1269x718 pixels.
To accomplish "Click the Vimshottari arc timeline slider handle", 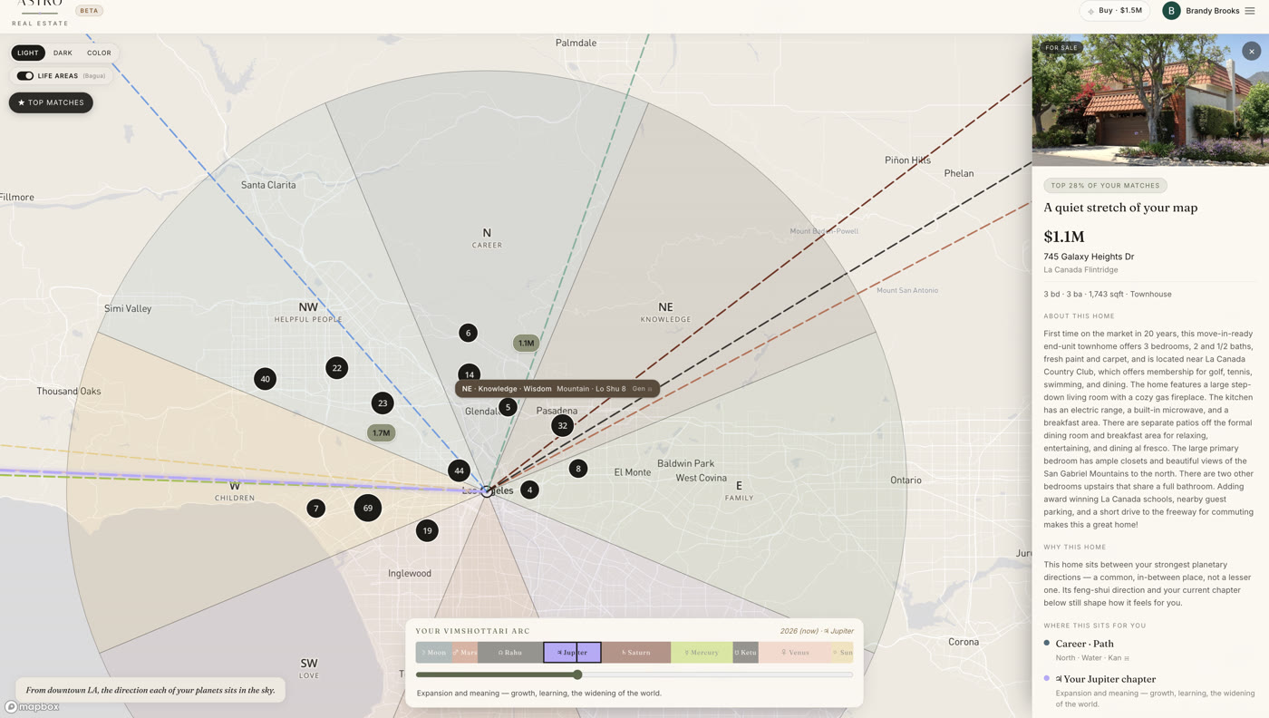I will (x=577, y=674).
